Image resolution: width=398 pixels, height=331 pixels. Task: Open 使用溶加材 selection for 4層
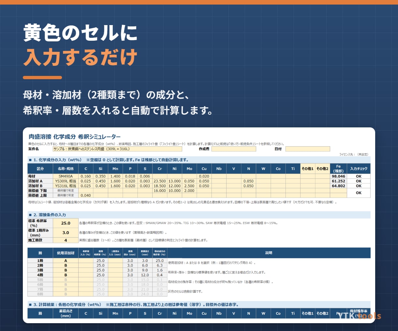coord(66,275)
